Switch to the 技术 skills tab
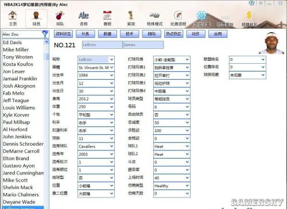The height and width of the screenshot is (209, 287). (x=129, y=34)
